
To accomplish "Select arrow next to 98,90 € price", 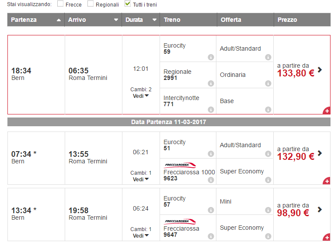I will (320, 210).
